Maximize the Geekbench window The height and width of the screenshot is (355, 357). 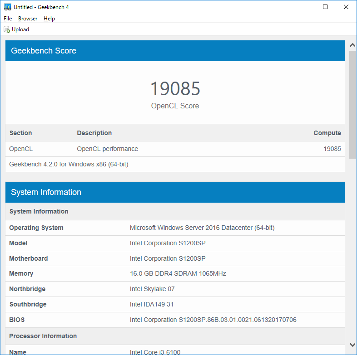pos(325,7)
